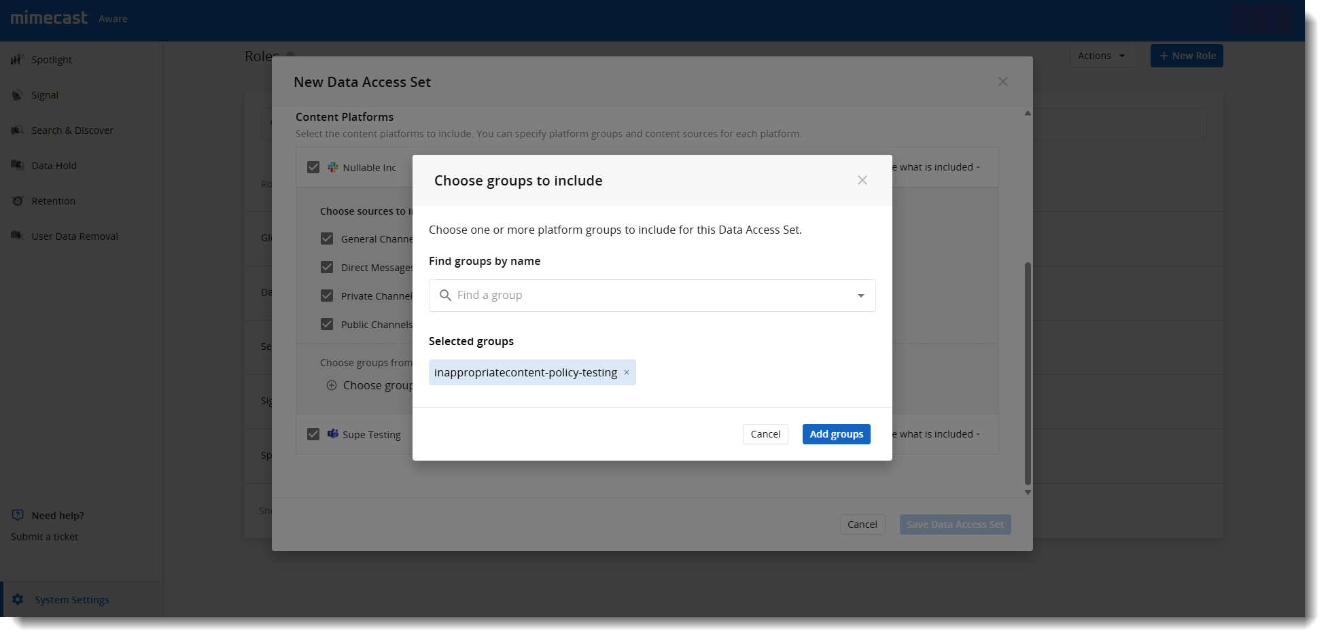Remove the inappropriatecontent-policy-testing group chip

coord(627,372)
